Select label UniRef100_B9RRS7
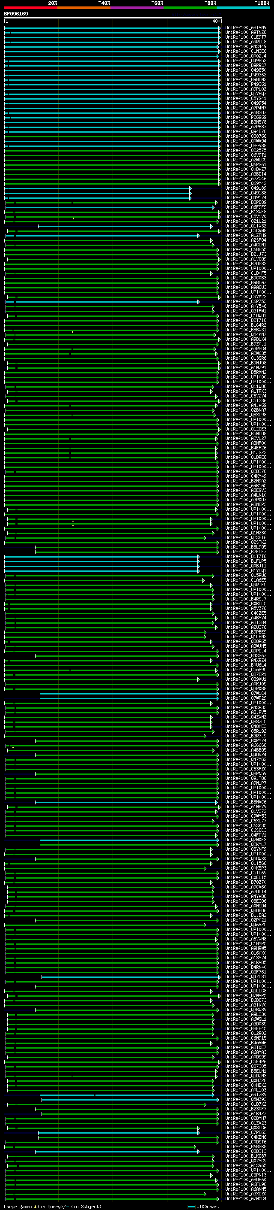Screen dimensions: 274x1210 coord(246,65)
